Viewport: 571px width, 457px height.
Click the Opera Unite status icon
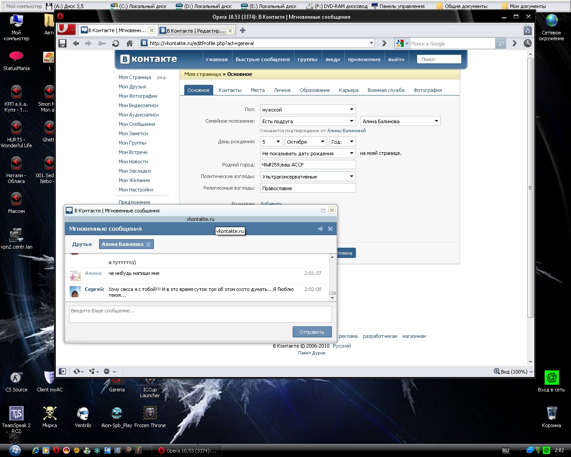pyautogui.click(x=94, y=371)
